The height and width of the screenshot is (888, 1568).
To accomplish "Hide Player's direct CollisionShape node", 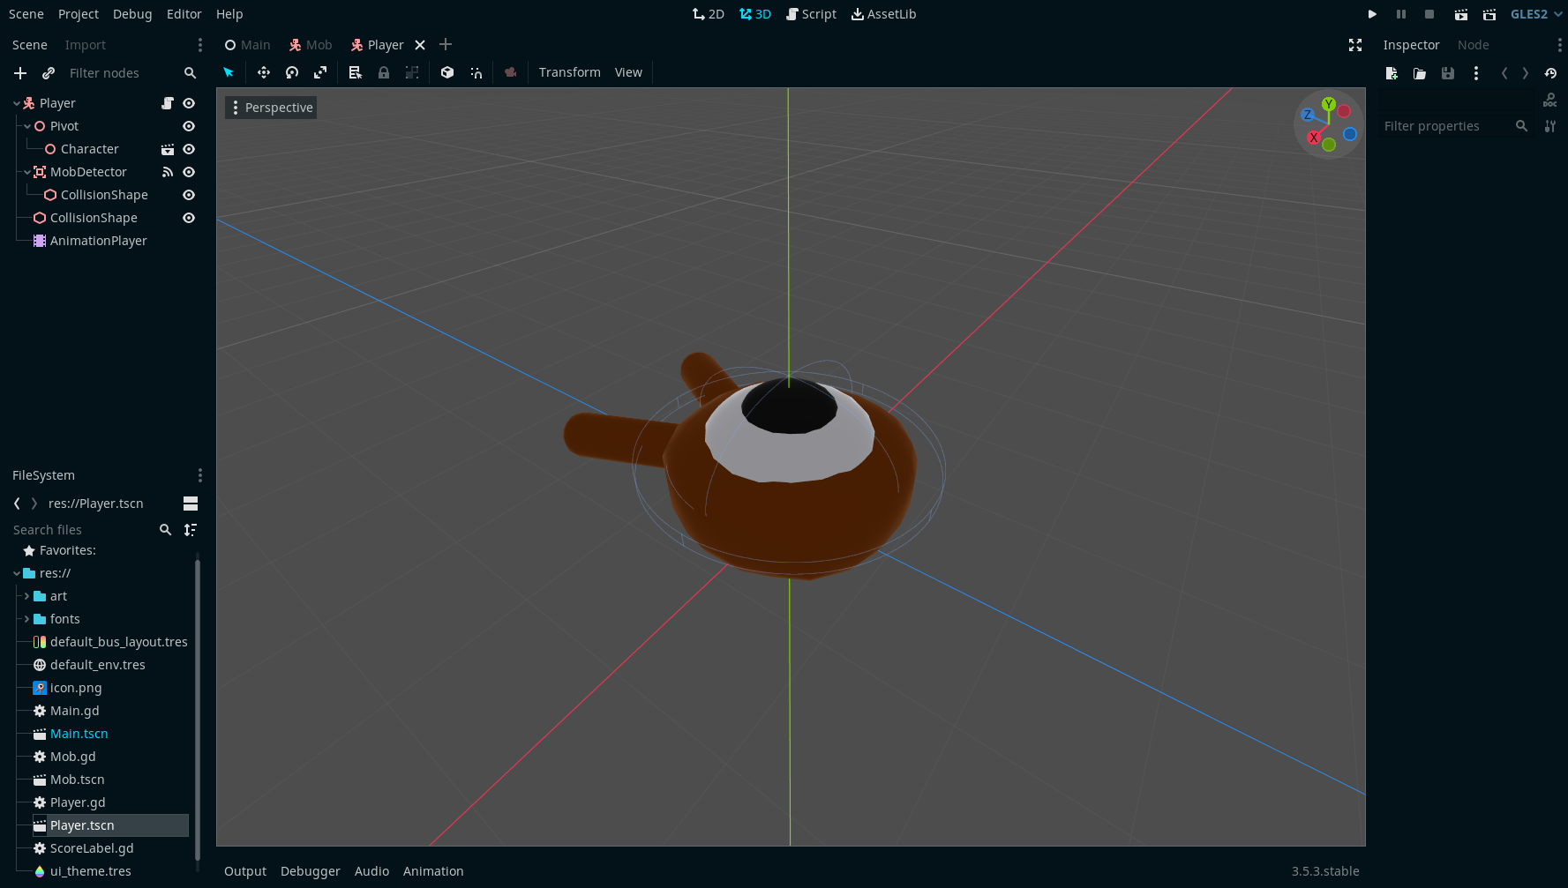I will (189, 218).
